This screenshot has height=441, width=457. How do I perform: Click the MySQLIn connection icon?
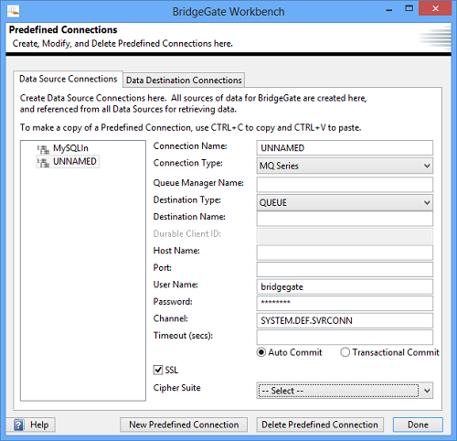pos(43,149)
